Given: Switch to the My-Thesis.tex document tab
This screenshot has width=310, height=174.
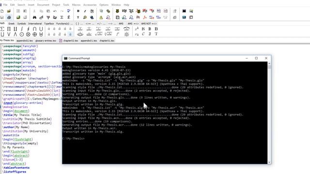Looking at the screenshot, I should (x=7, y=40).
